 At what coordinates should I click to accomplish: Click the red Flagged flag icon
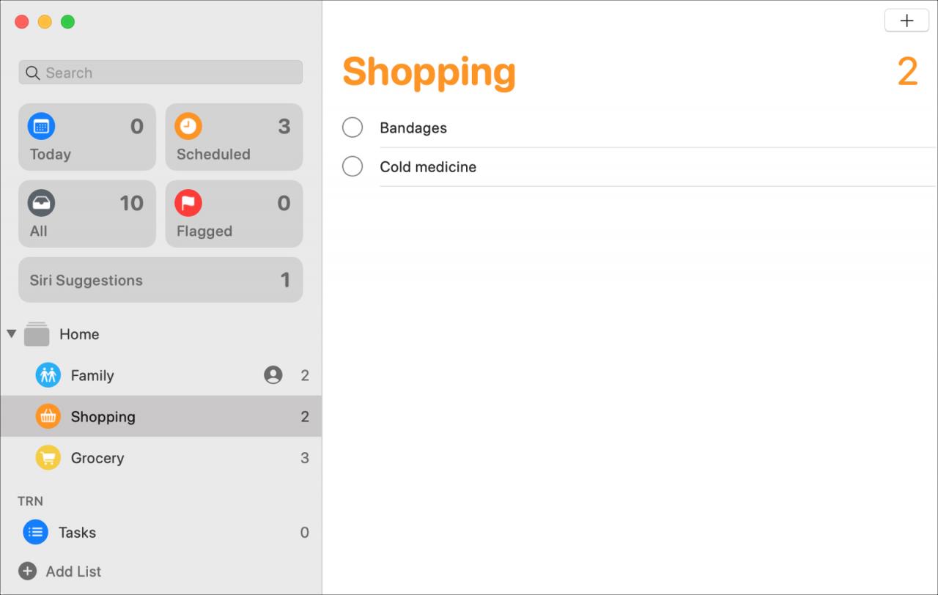coord(188,203)
